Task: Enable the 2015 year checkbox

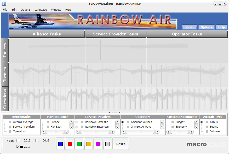Action: 18,140
